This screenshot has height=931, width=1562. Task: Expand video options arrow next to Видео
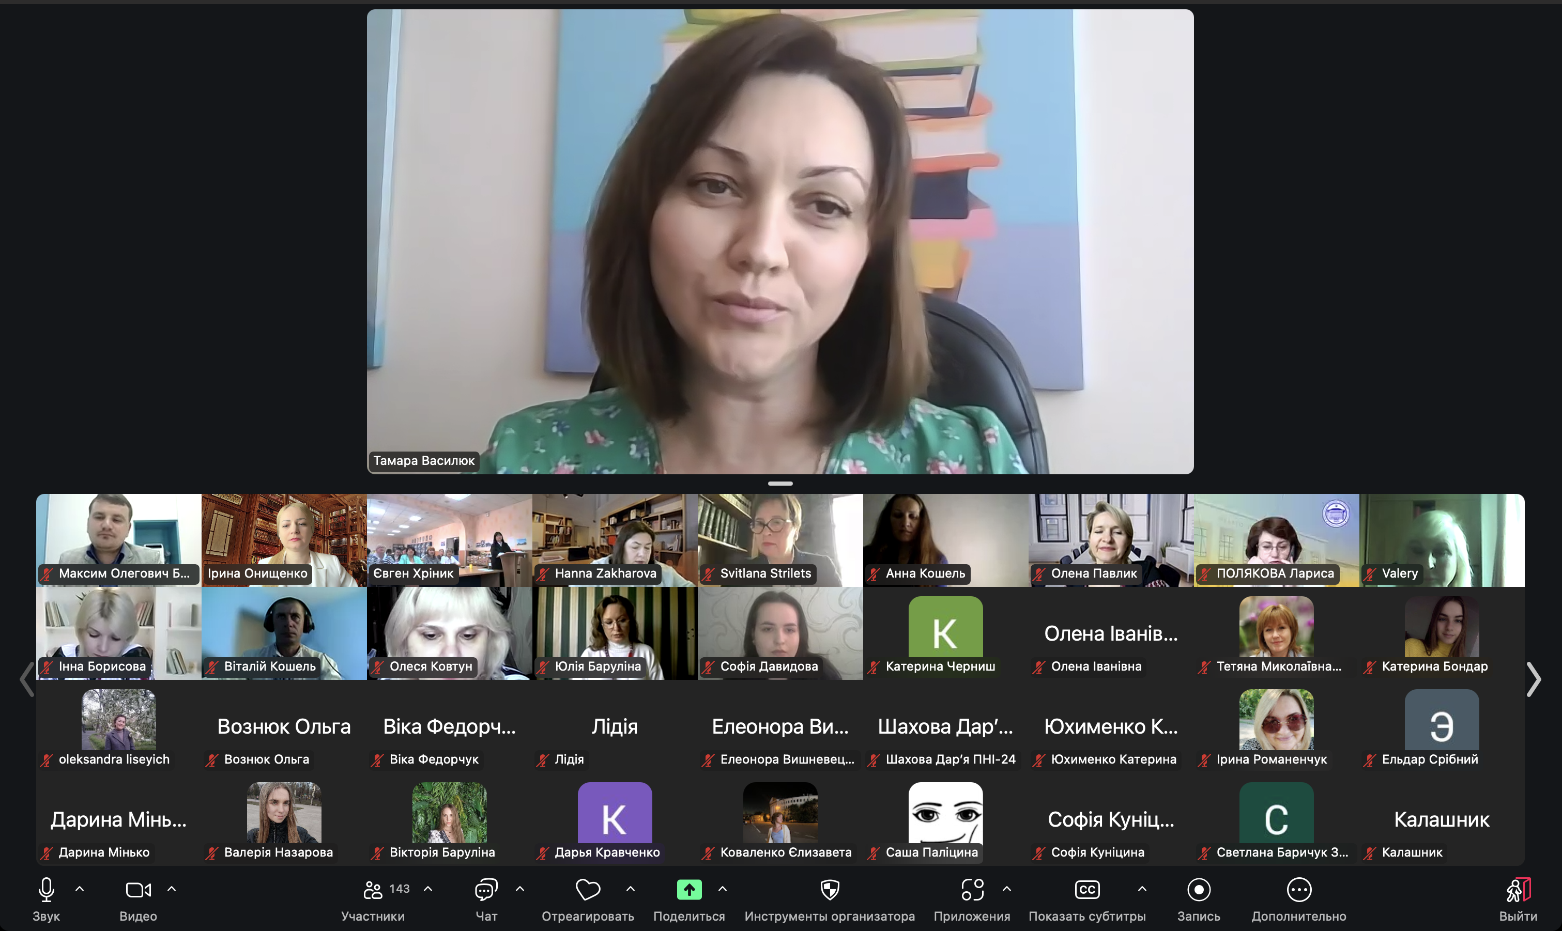171,889
